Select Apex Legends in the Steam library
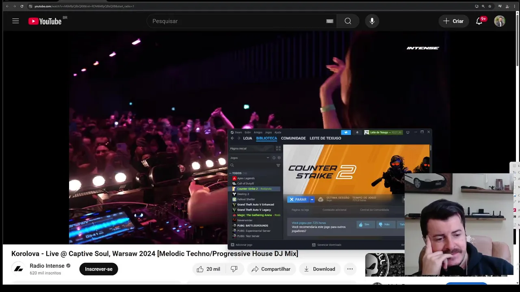The image size is (520, 292). click(245, 178)
